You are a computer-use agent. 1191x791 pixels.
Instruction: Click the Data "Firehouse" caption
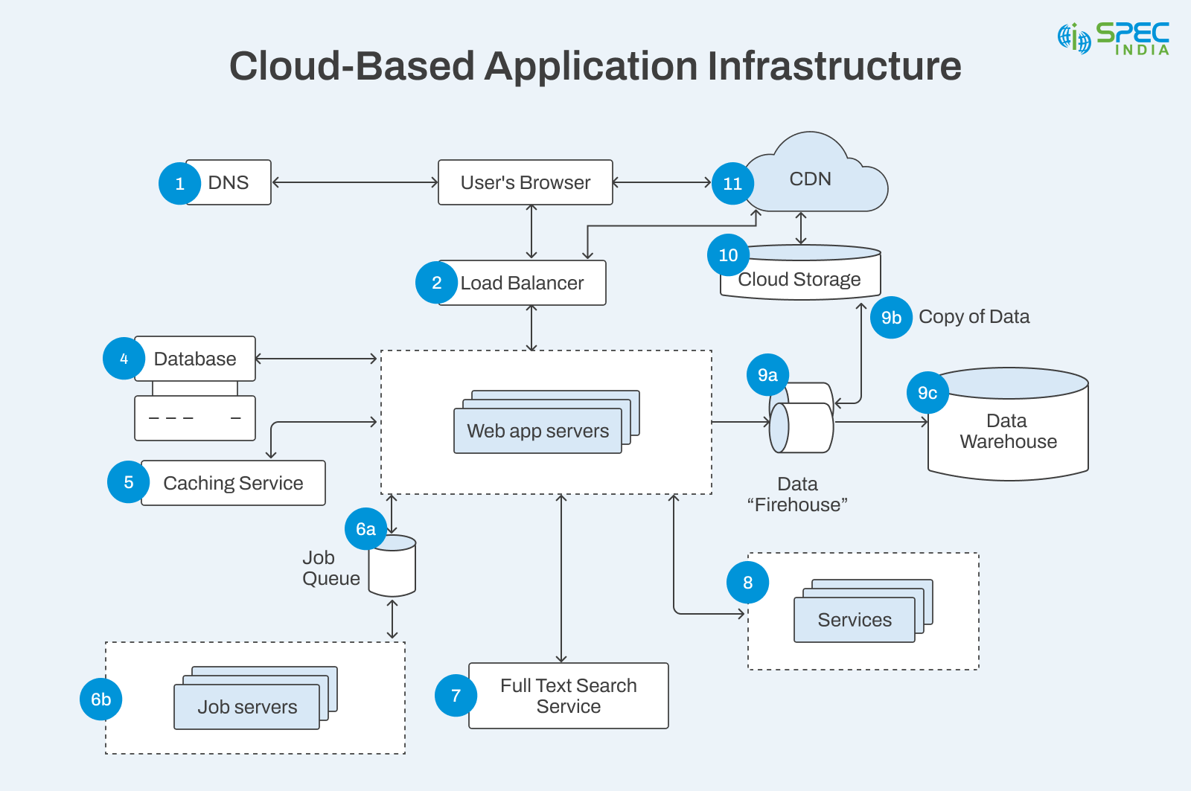pyautogui.click(x=797, y=494)
